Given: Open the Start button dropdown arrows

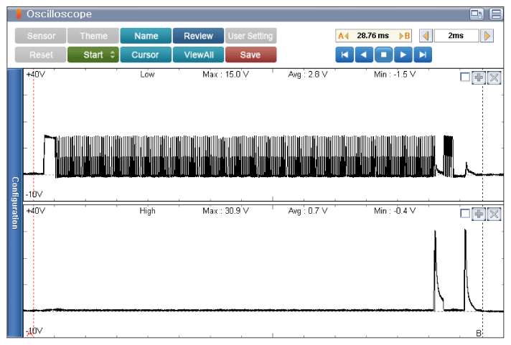Looking at the screenshot, I should 113,55.
